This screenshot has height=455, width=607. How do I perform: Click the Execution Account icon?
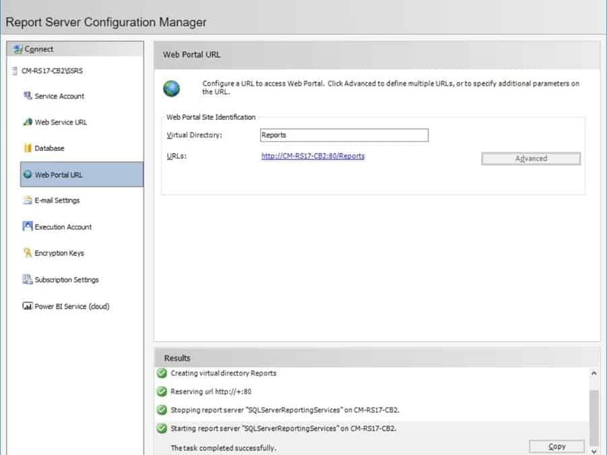tap(28, 226)
